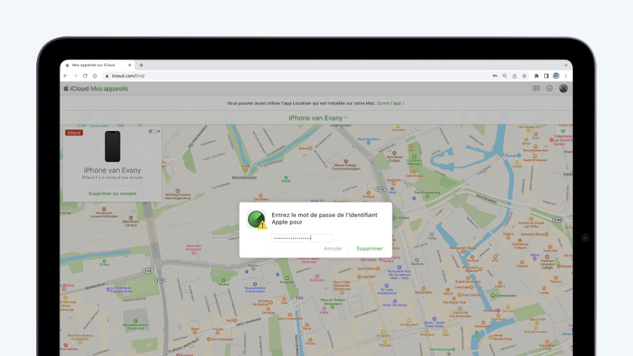
Task: Click the Mes appareils header title
Action: tap(109, 89)
